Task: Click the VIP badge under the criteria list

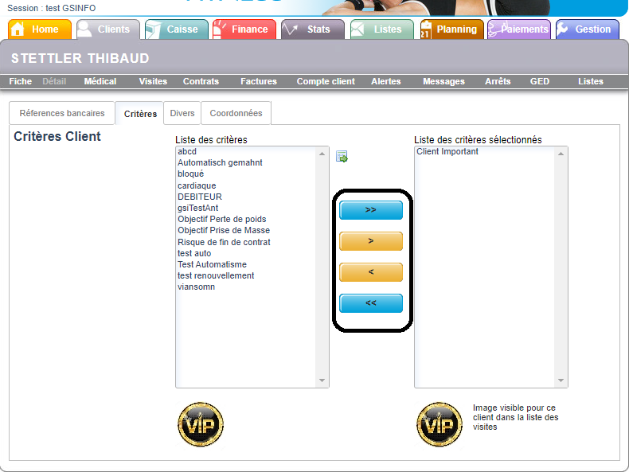Action: (200, 423)
